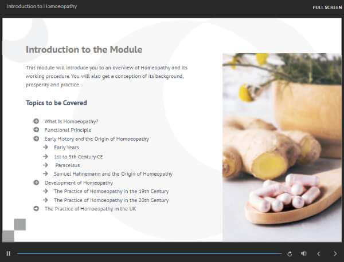Click arrow icon beside Early Years
344x262 pixels.
click(x=45, y=148)
